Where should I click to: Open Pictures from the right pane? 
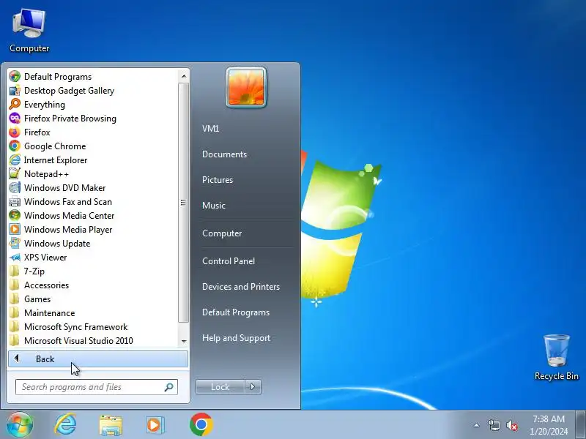click(x=218, y=180)
